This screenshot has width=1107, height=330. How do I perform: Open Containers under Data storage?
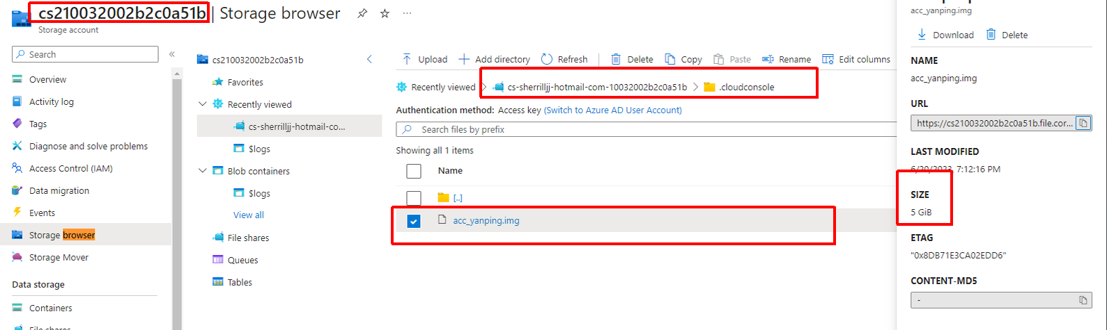pyautogui.click(x=50, y=308)
